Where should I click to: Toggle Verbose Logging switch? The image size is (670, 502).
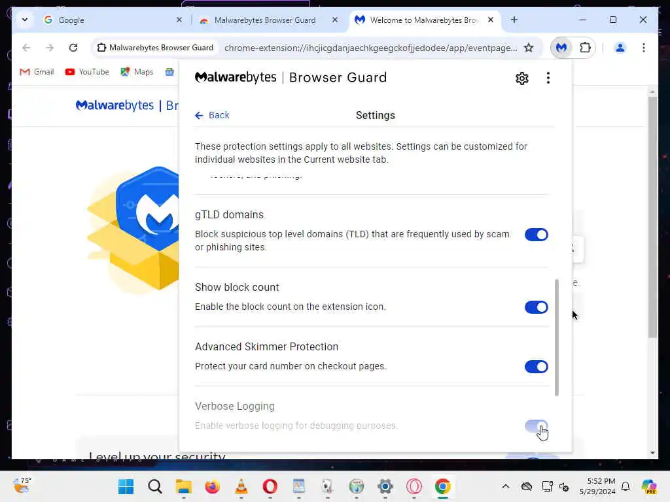(537, 426)
